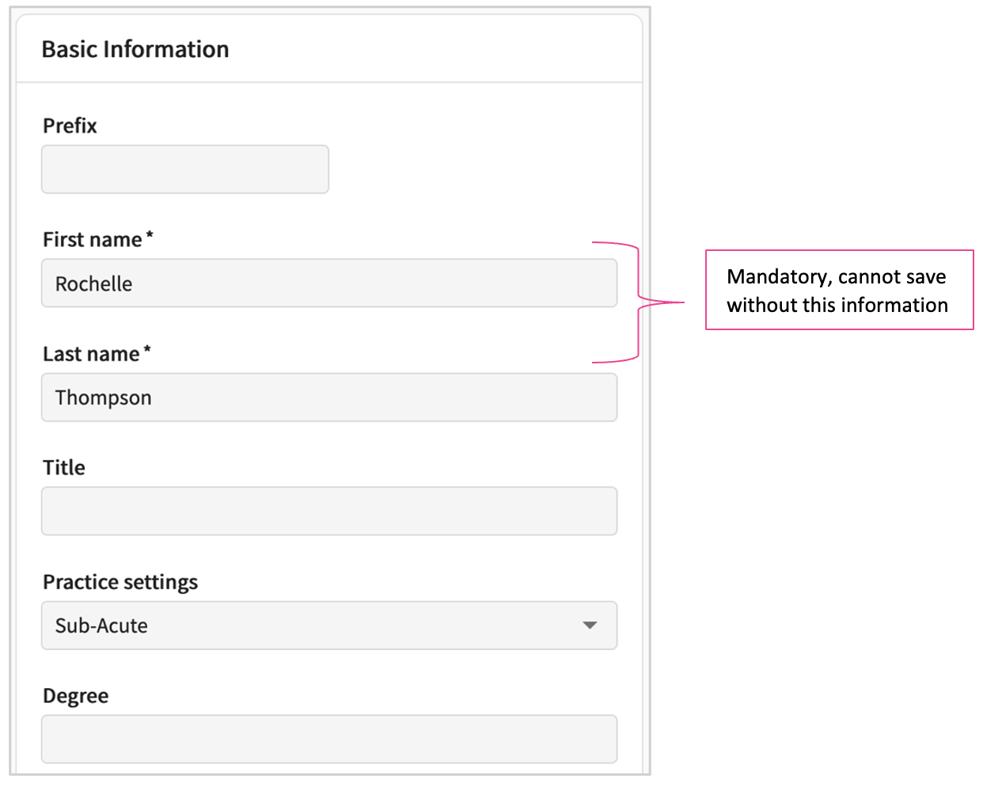Click into the Degree input field
The width and height of the screenshot is (983, 787).
click(x=328, y=739)
